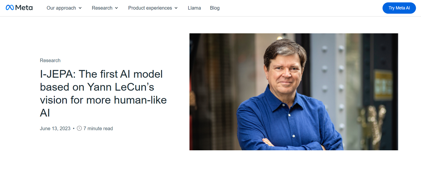The width and height of the screenshot is (421, 181).
Task: Click the final 'AI' headline line
Action: [x=45, y=113]
